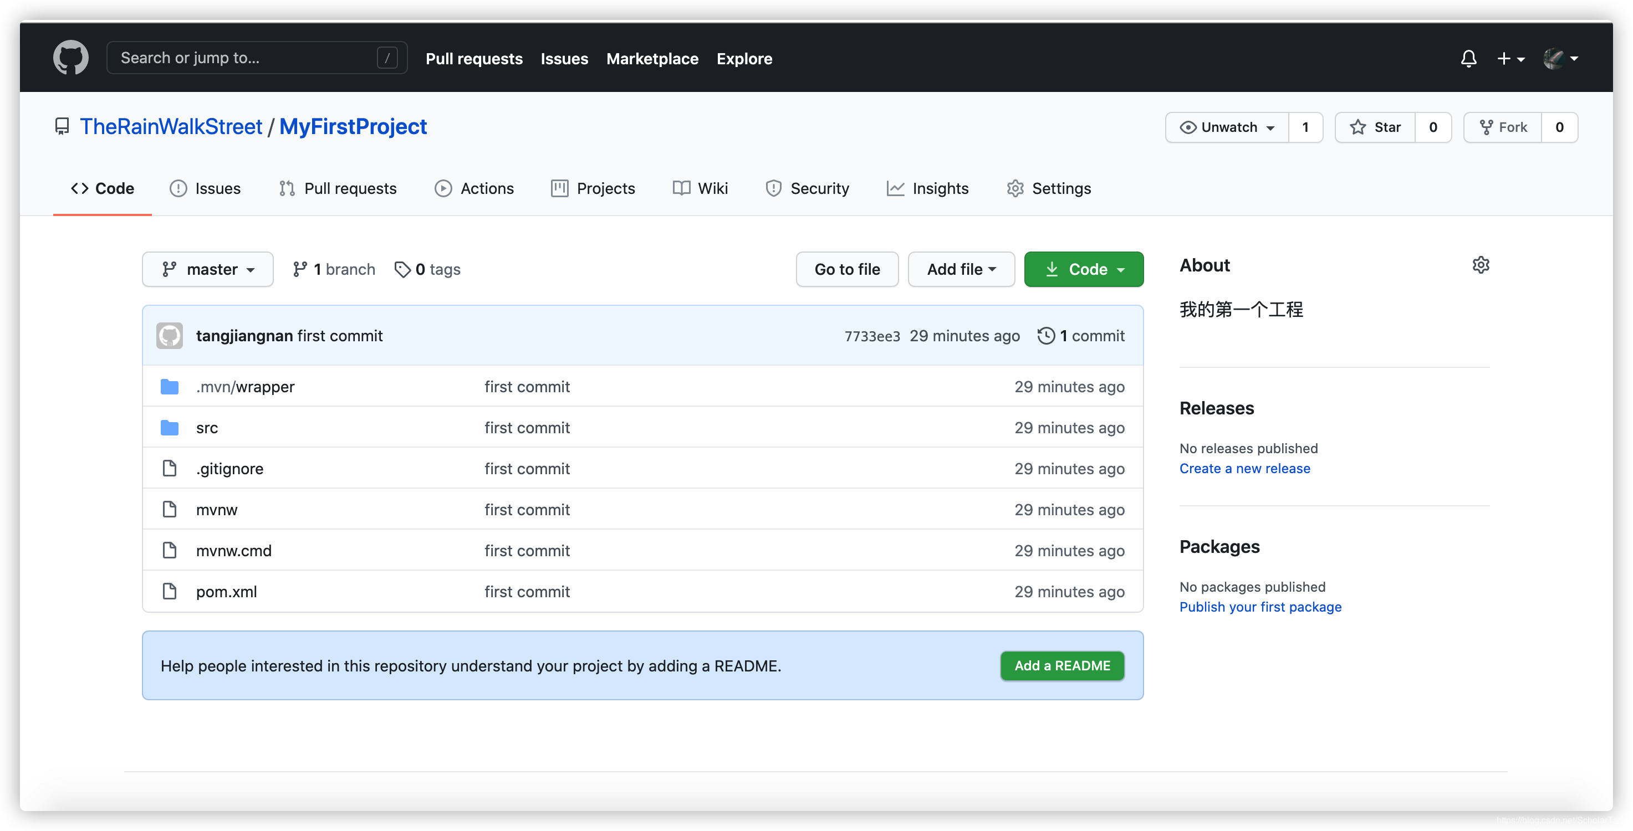Click the Create a new release link
1633x831 pixels.
(1244, 469)
